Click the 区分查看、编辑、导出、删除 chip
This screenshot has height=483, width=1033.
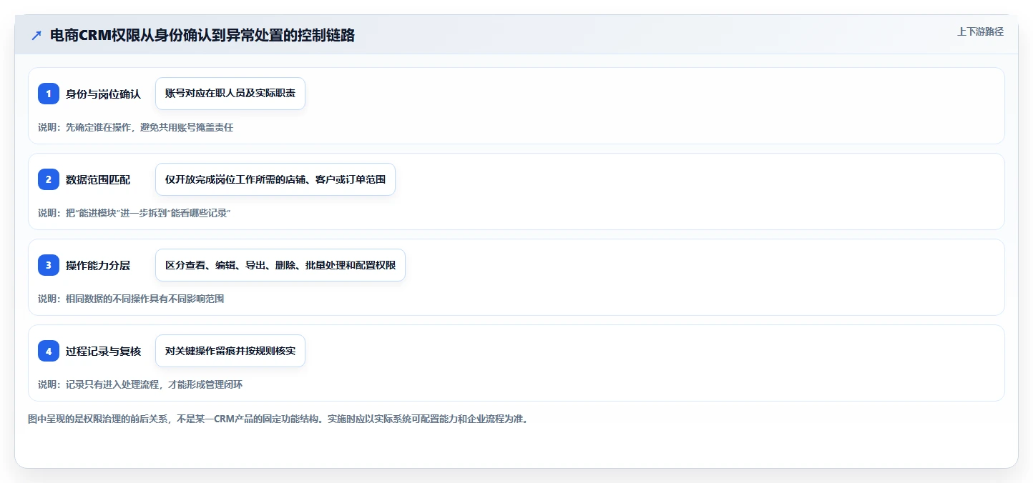pos(280,265)
